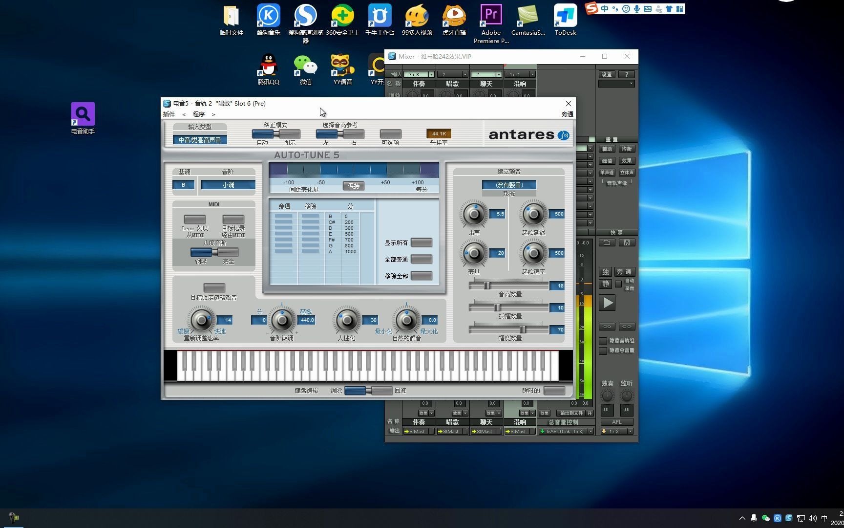
Task: Toggle 选择音高参考 switch to 右
Action: [x=354, y=134]
